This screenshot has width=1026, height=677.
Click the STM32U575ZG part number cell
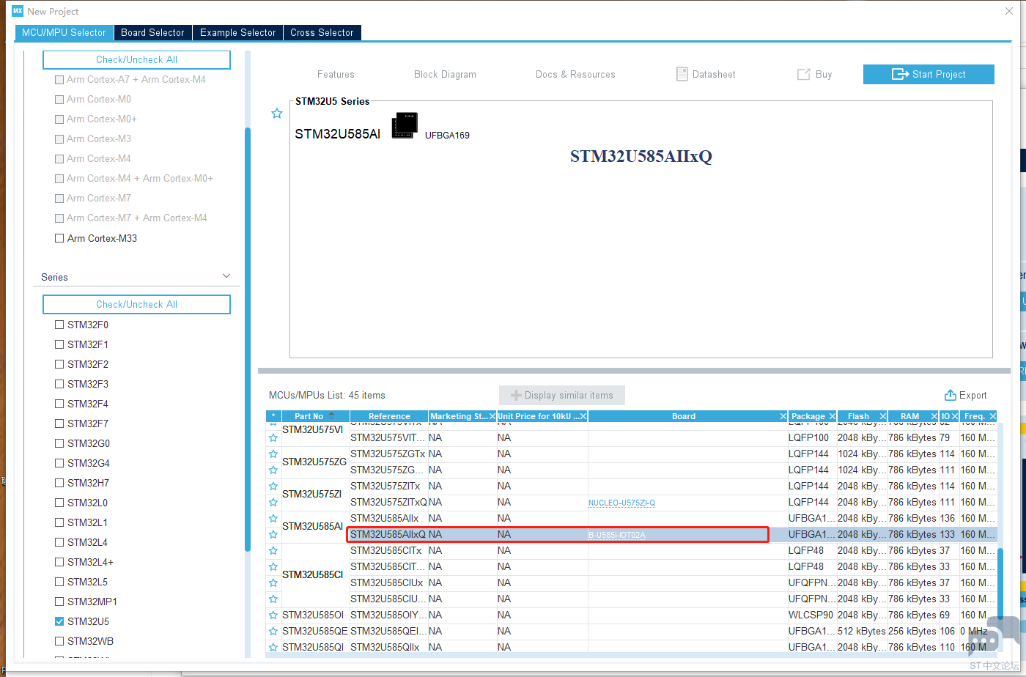coord(315,462)
